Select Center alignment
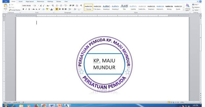Image resolution: width=205 pixels, height=107 pixels. point(60,9)
